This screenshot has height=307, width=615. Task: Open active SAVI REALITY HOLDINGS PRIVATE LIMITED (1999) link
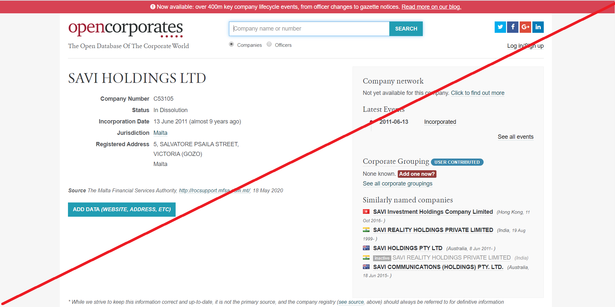[x=433, y=230]
